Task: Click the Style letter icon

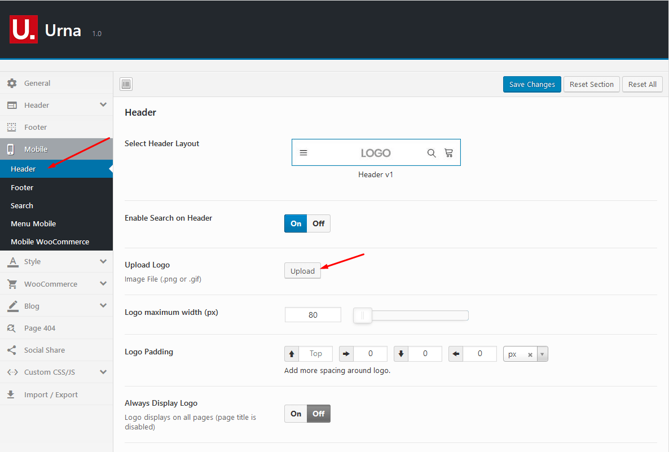Action: 13,262
